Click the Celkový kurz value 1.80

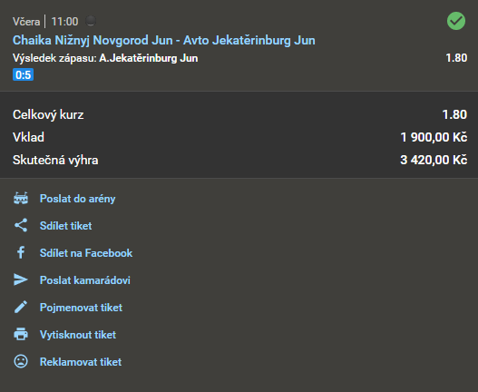tap(454, 114)
